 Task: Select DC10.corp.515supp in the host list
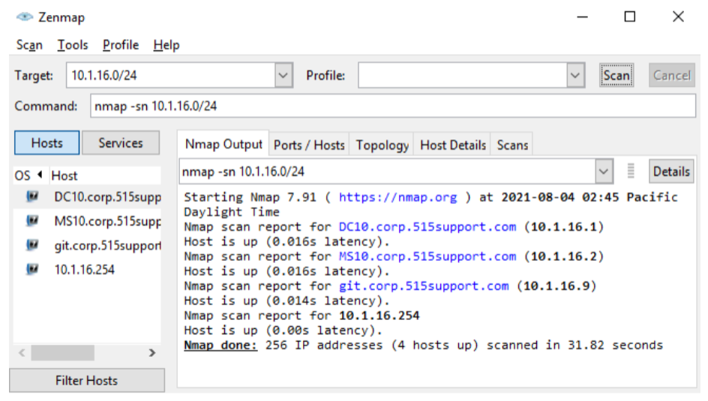[x=107, y=197]
